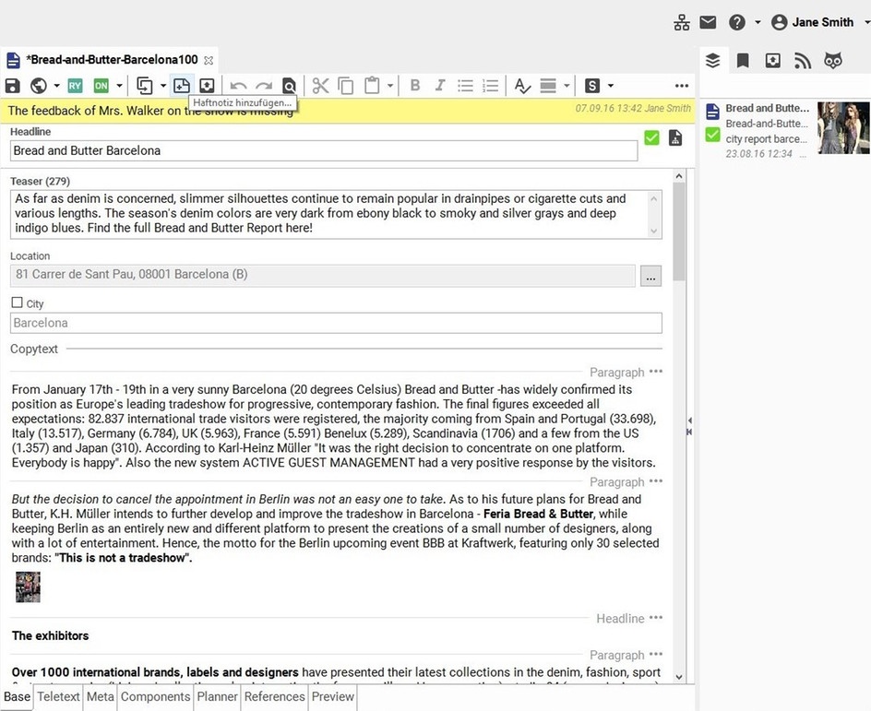
Task: Open dropdown arrow beside ON icon
Action: 119,86
